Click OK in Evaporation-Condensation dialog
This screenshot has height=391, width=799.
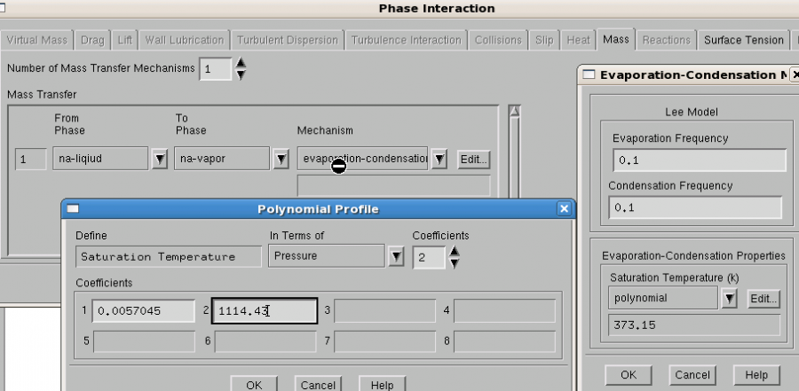[x=629, y=375]
